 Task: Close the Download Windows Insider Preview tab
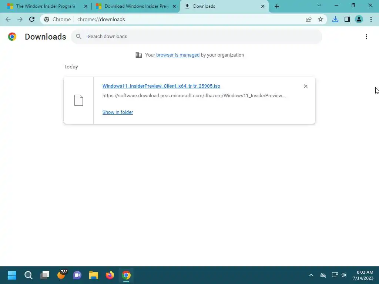point(174,6)
